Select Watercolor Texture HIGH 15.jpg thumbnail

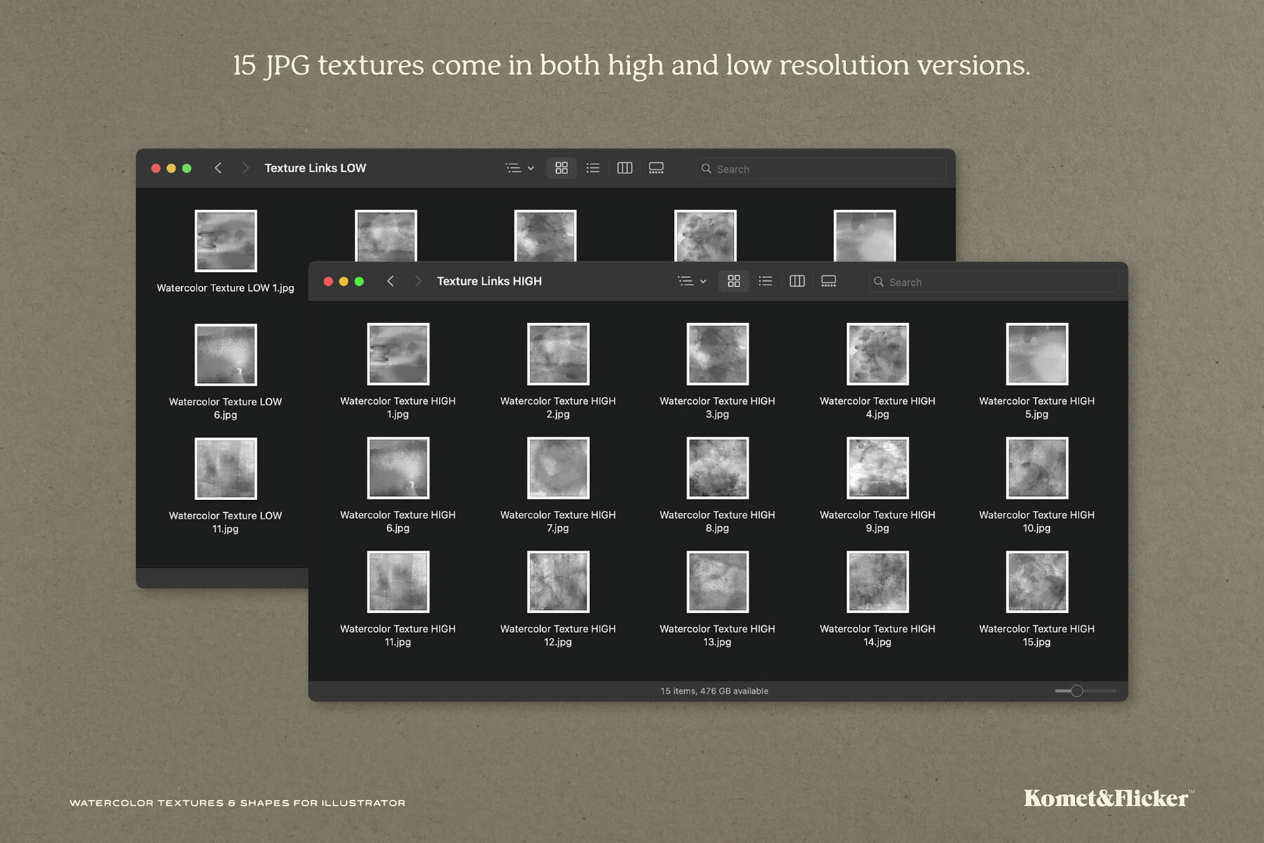[x=1036, y=582]
